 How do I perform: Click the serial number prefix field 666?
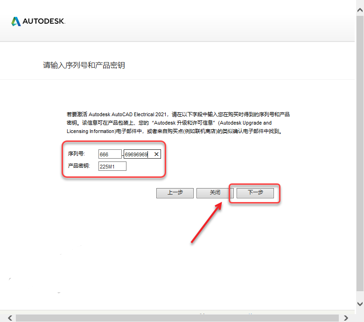click(110, 154)
